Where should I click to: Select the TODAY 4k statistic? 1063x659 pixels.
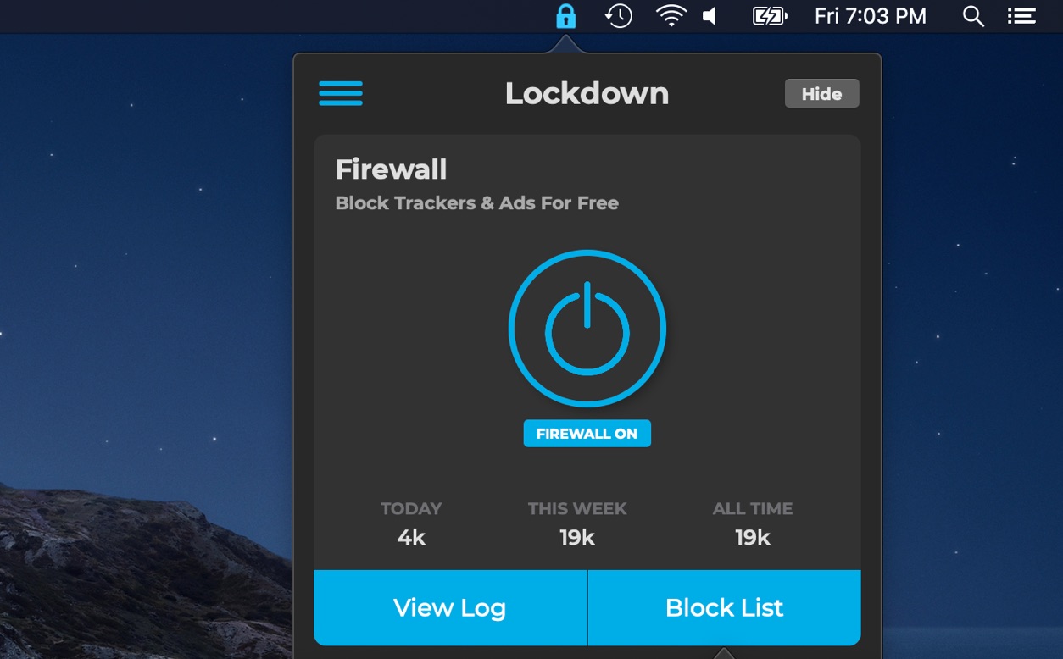pos(411,523)
